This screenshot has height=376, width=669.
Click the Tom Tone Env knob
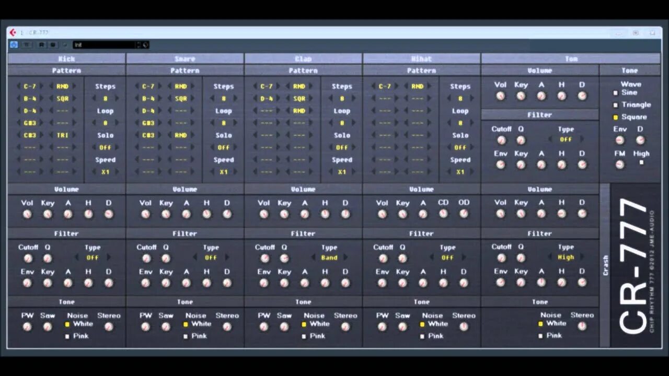pyautogui.click(x=620, y=140)
